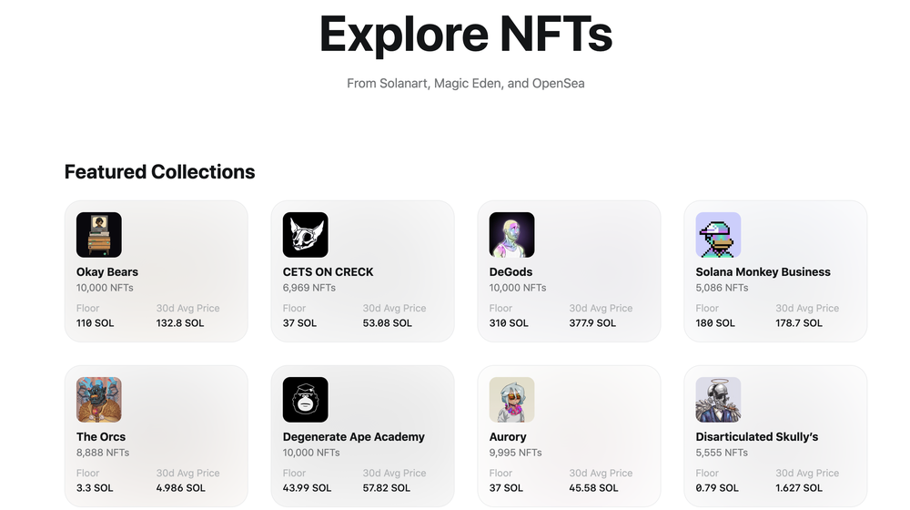The width and height of the screenshot is (910, 510).
Task: Select the Solana Monkey Business title
Action: pos(763,271)
